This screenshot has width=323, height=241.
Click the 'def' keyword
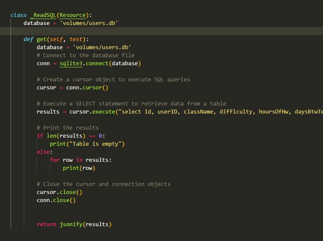click(x=28, y=39)
